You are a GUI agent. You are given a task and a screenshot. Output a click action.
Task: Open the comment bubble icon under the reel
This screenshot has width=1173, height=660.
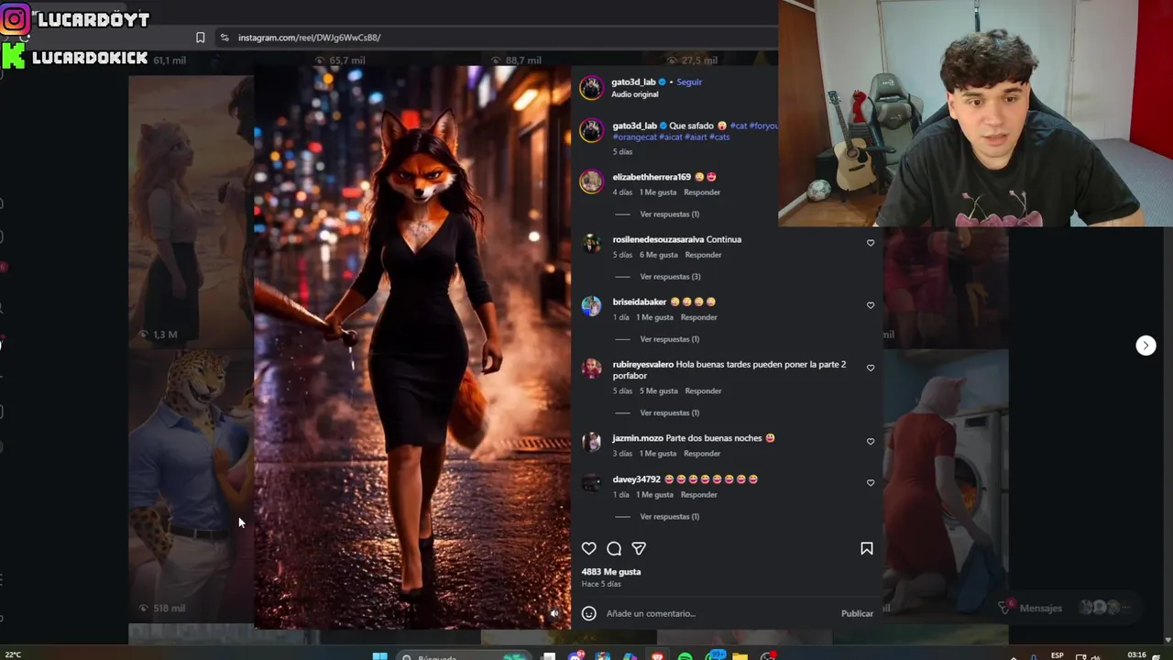click(x=614, y=548)
